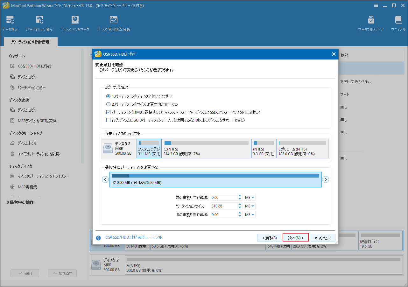Select 'パーティションをディスク全体に合わせる' copy option
Image resolution: width=408 pixels, height=287 pixels.
point(109,96)
